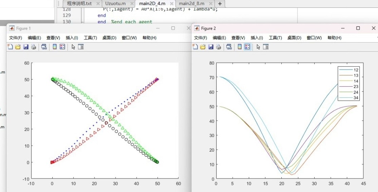Click Open File icon in Figure 1

pyautogui.click(x=18, y=47)
